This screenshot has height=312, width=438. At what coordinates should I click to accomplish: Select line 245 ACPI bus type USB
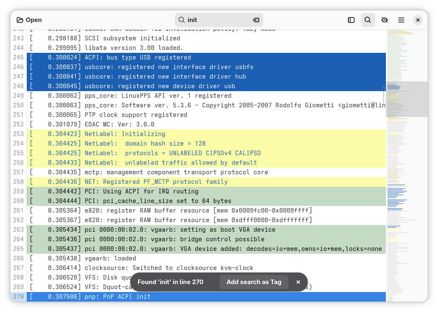pos(206,57)
